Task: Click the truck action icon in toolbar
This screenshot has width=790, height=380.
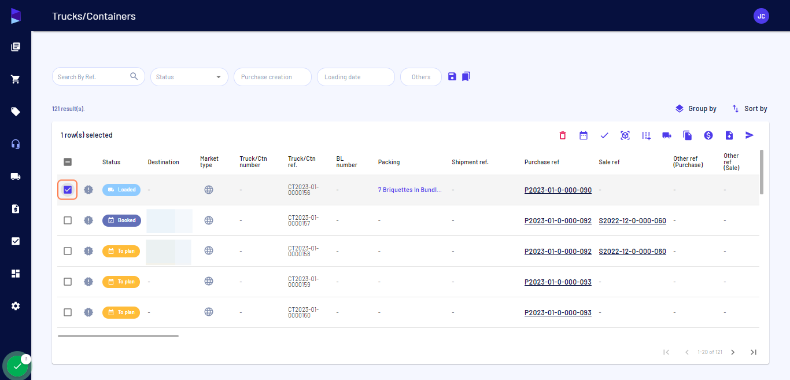Action: coord(667,135)
